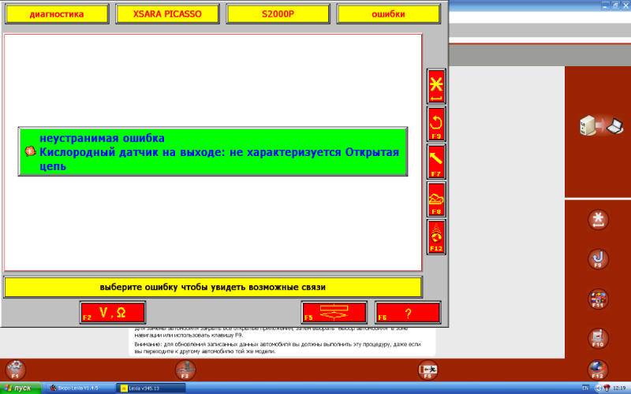631x394 pixels.
Task: Open help with the F6 question mark button
Action: [x=408, y=312]
